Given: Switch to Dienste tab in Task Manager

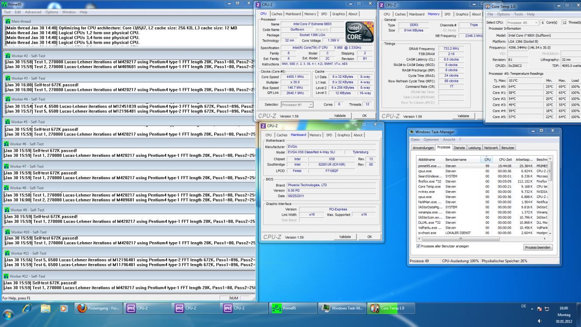Looking at the screenshot, I should 459,148.
